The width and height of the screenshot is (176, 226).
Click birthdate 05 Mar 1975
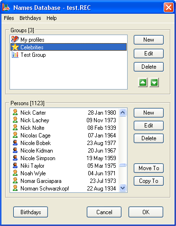click(102, 166)
